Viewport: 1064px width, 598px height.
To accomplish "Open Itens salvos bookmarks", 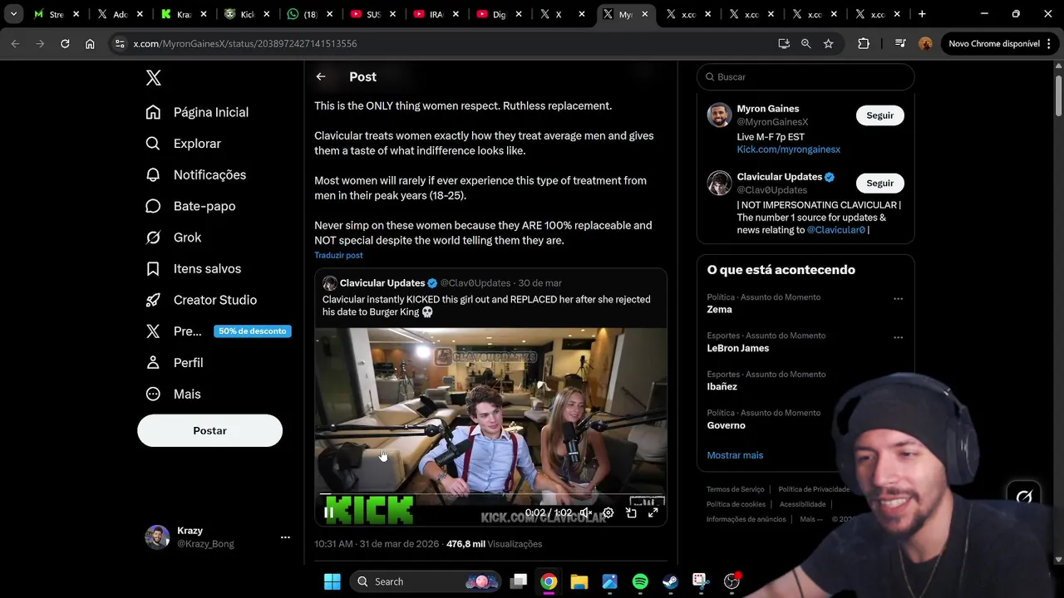I will 194,268.
